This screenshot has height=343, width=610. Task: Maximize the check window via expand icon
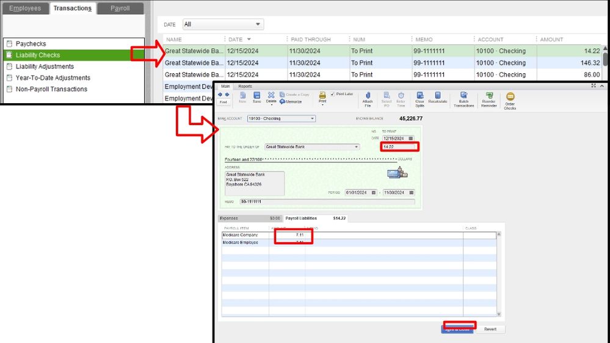(x=594, y=85)
